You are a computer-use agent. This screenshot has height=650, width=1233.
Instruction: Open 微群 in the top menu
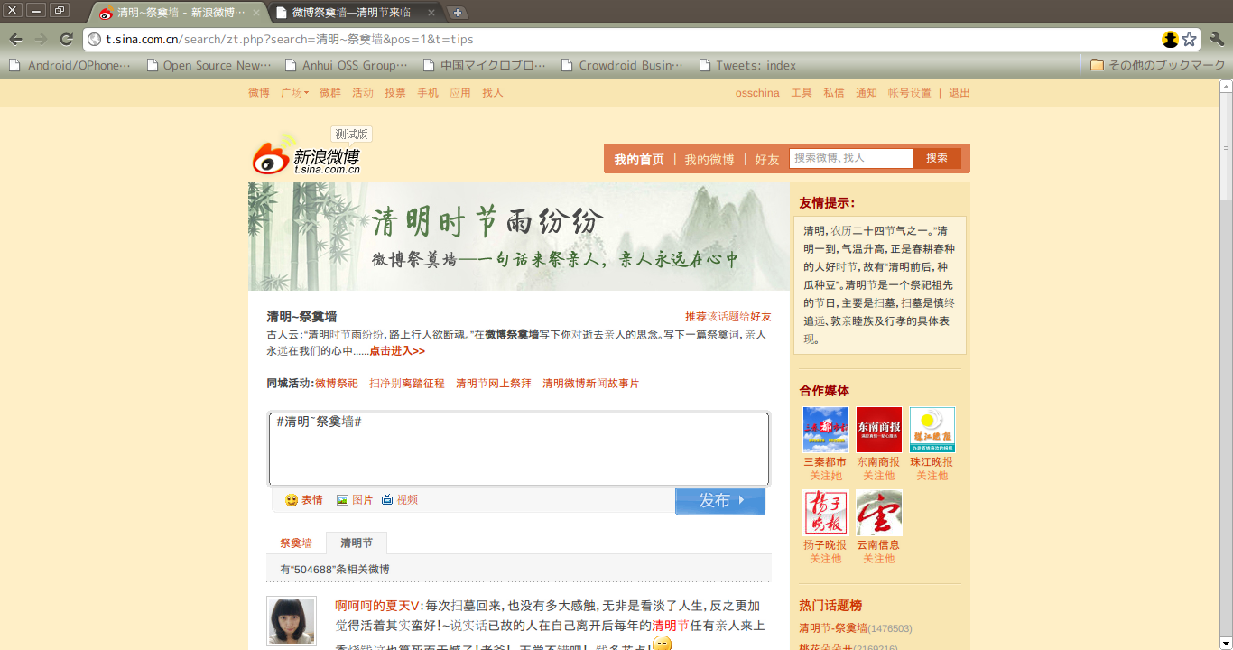pos(330,93)
